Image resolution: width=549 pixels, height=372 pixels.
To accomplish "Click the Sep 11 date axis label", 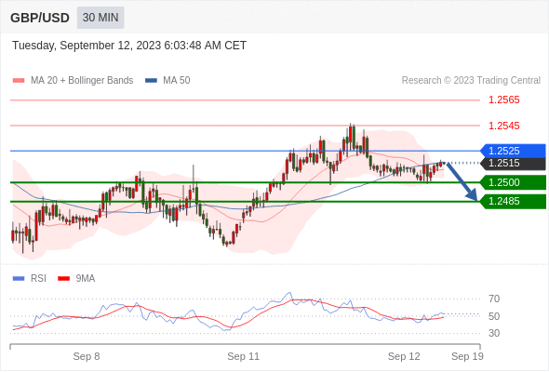I will click(x=244, y=356).
